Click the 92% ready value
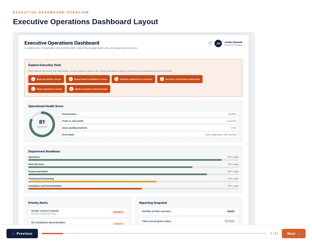The image size is (312, 242). point(233,157)
